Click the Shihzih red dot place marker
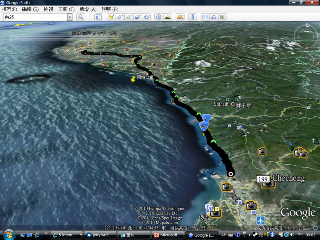This screenshot has width=320, height=240. point(233,104)
